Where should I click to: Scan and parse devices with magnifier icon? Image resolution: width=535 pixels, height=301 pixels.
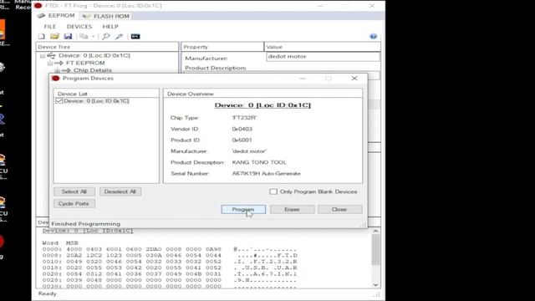pyautogui.click(x=106, y=36)
